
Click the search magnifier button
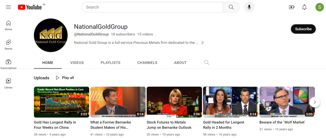click(231, 7)
